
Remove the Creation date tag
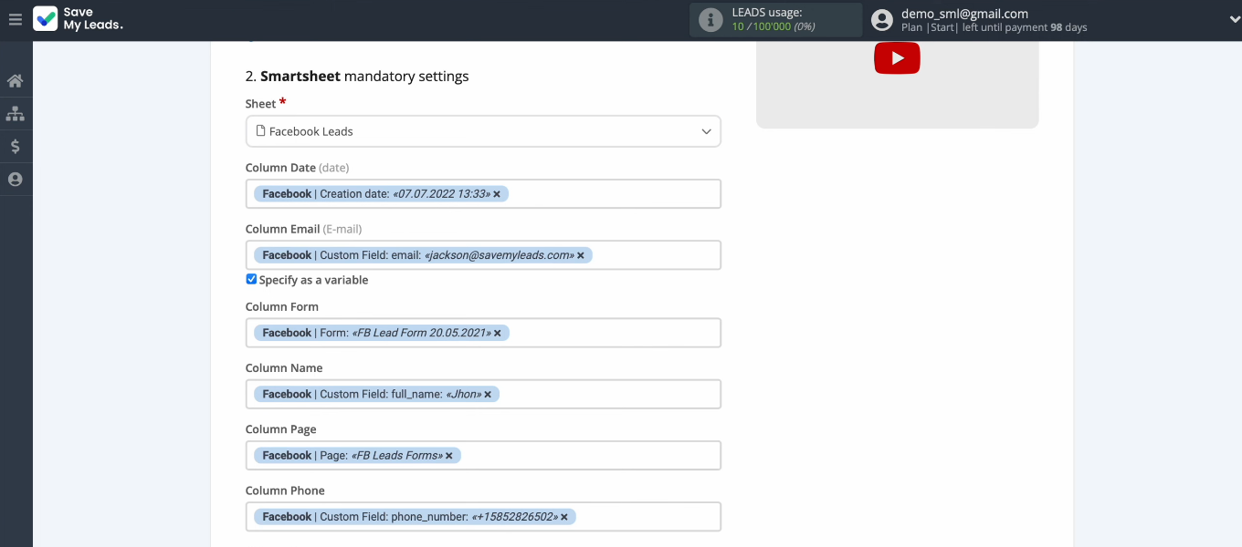click(x=497, y=194)
